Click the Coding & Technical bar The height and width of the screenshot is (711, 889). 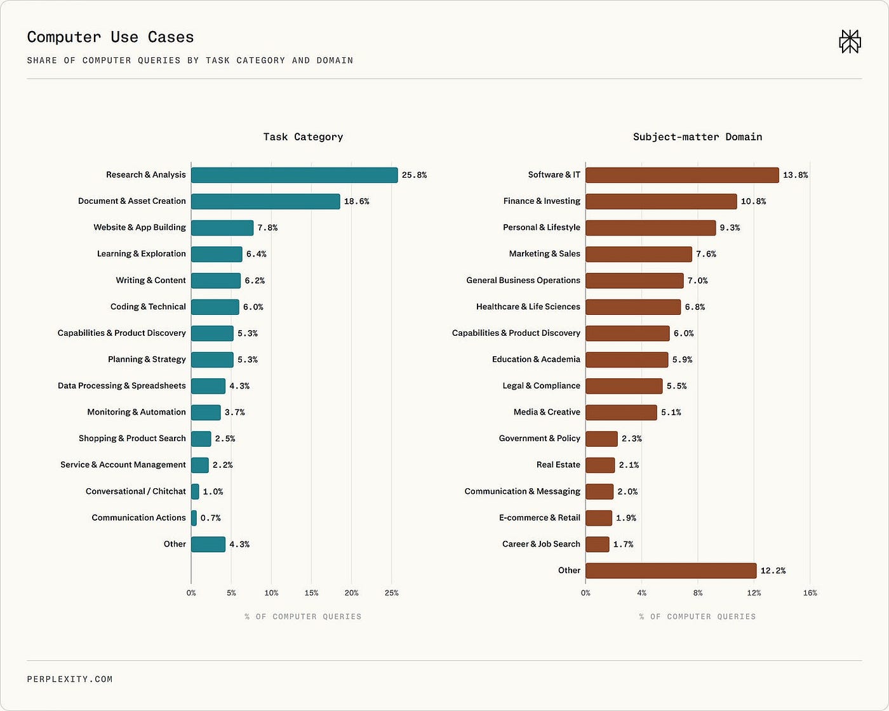(215, 307)
